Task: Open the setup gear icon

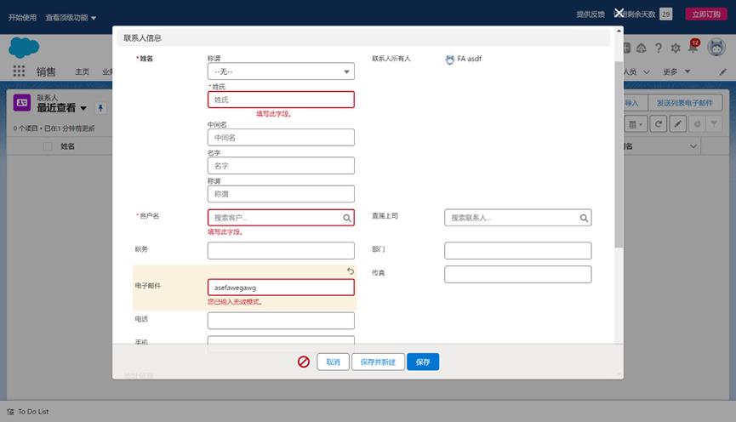Action: (676, 48)
